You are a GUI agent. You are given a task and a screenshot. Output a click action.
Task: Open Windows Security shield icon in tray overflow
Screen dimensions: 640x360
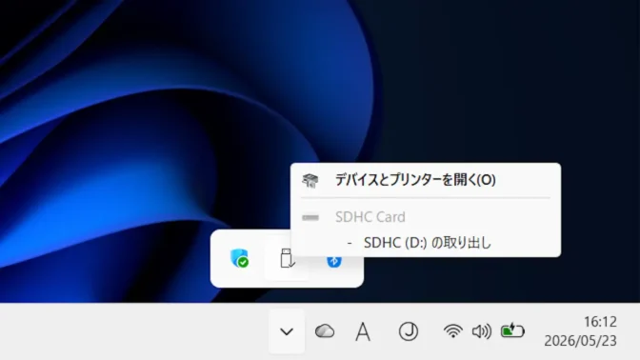tap(240, 258)
